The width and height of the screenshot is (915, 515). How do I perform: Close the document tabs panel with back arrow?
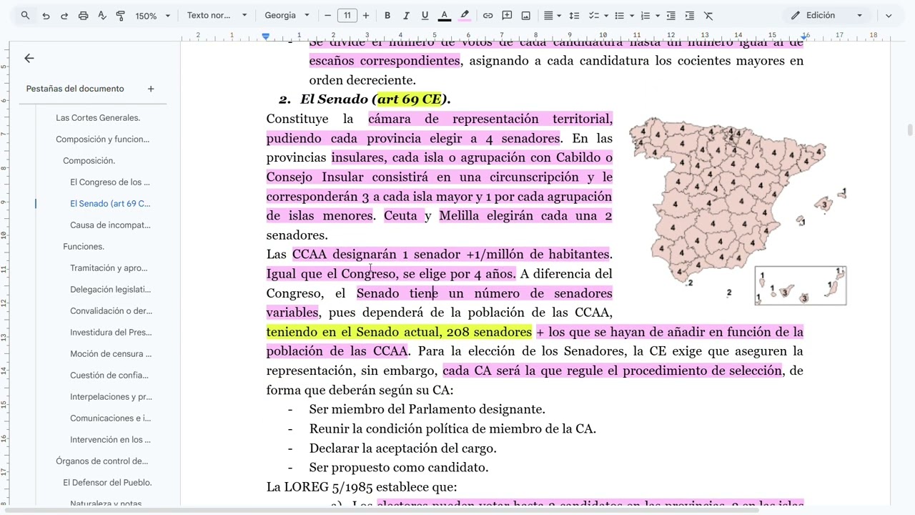[29, 59]
